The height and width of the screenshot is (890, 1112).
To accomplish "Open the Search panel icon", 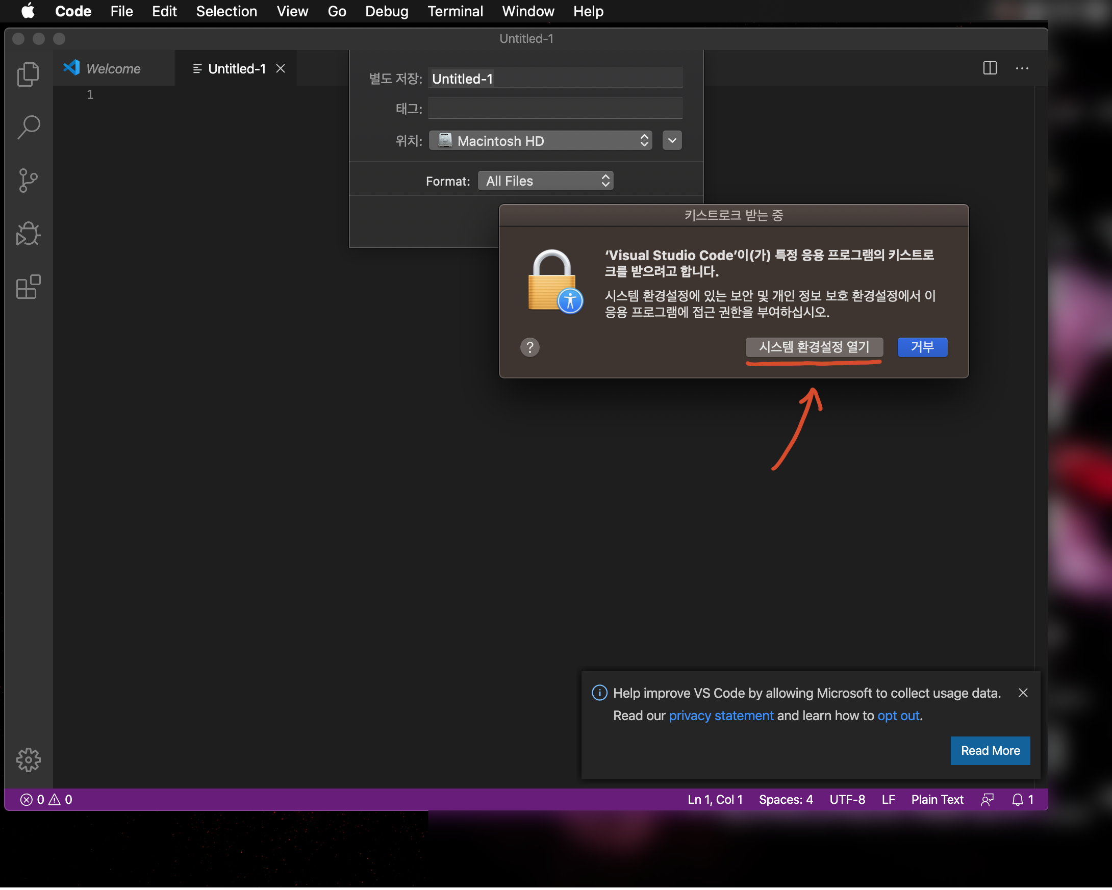I will (x=28, y=127).
